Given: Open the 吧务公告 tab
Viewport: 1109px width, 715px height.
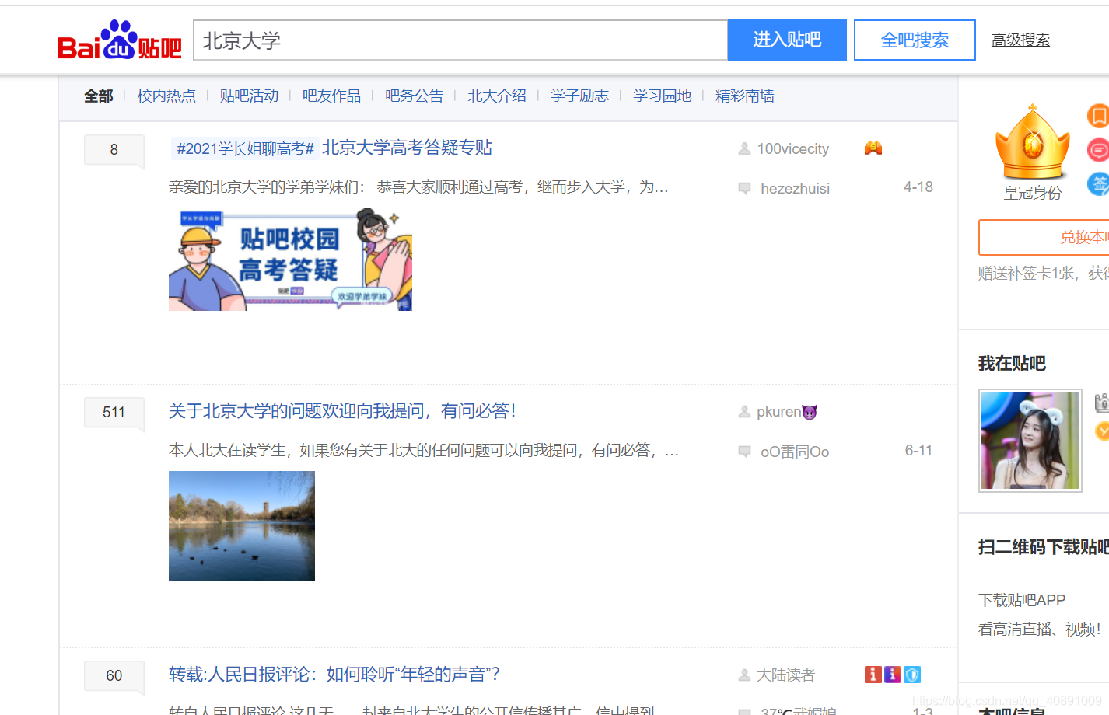Looking at the screenshot, I should pos(414,96).
